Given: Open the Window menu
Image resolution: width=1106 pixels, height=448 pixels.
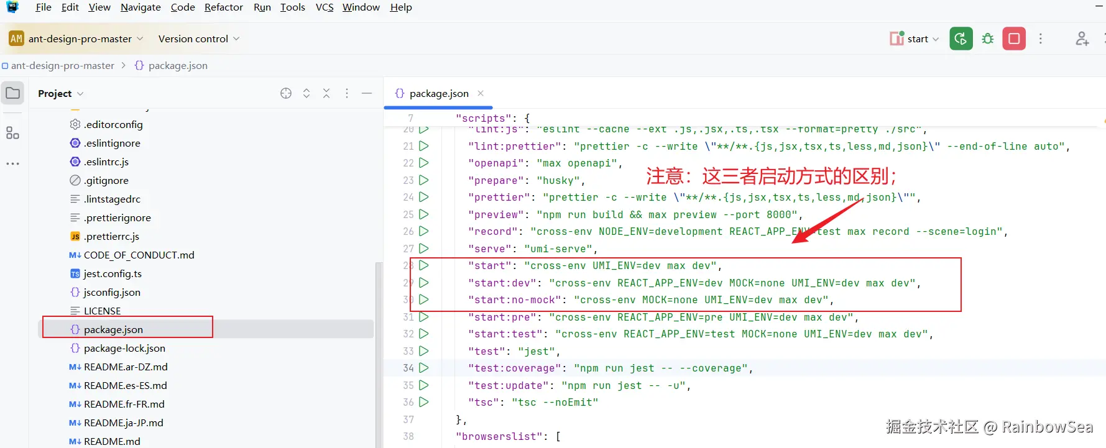Looking at the screenshot, I should [x=361, y=7].
